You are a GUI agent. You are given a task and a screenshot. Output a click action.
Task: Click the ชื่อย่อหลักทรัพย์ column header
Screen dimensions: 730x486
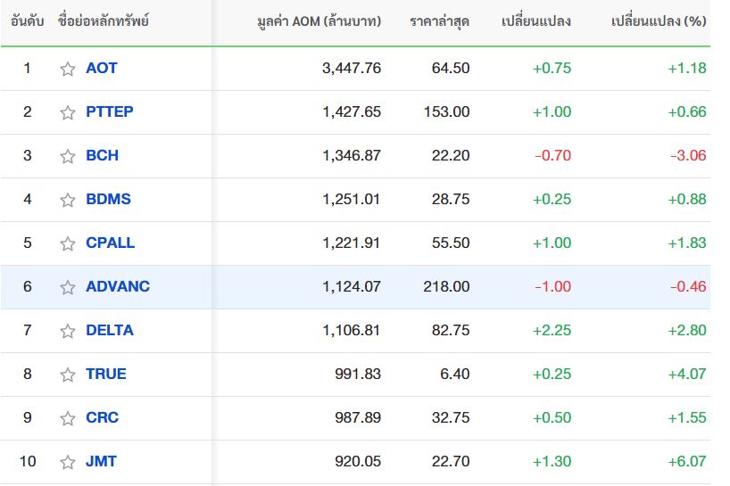coord(104,21)
